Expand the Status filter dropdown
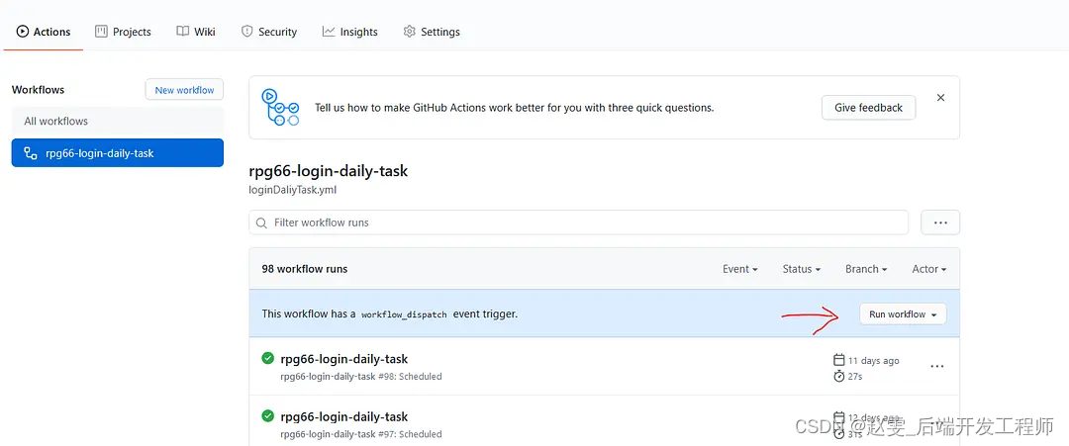This screenshot has height=446, width=1069. (x=801, y=269)
